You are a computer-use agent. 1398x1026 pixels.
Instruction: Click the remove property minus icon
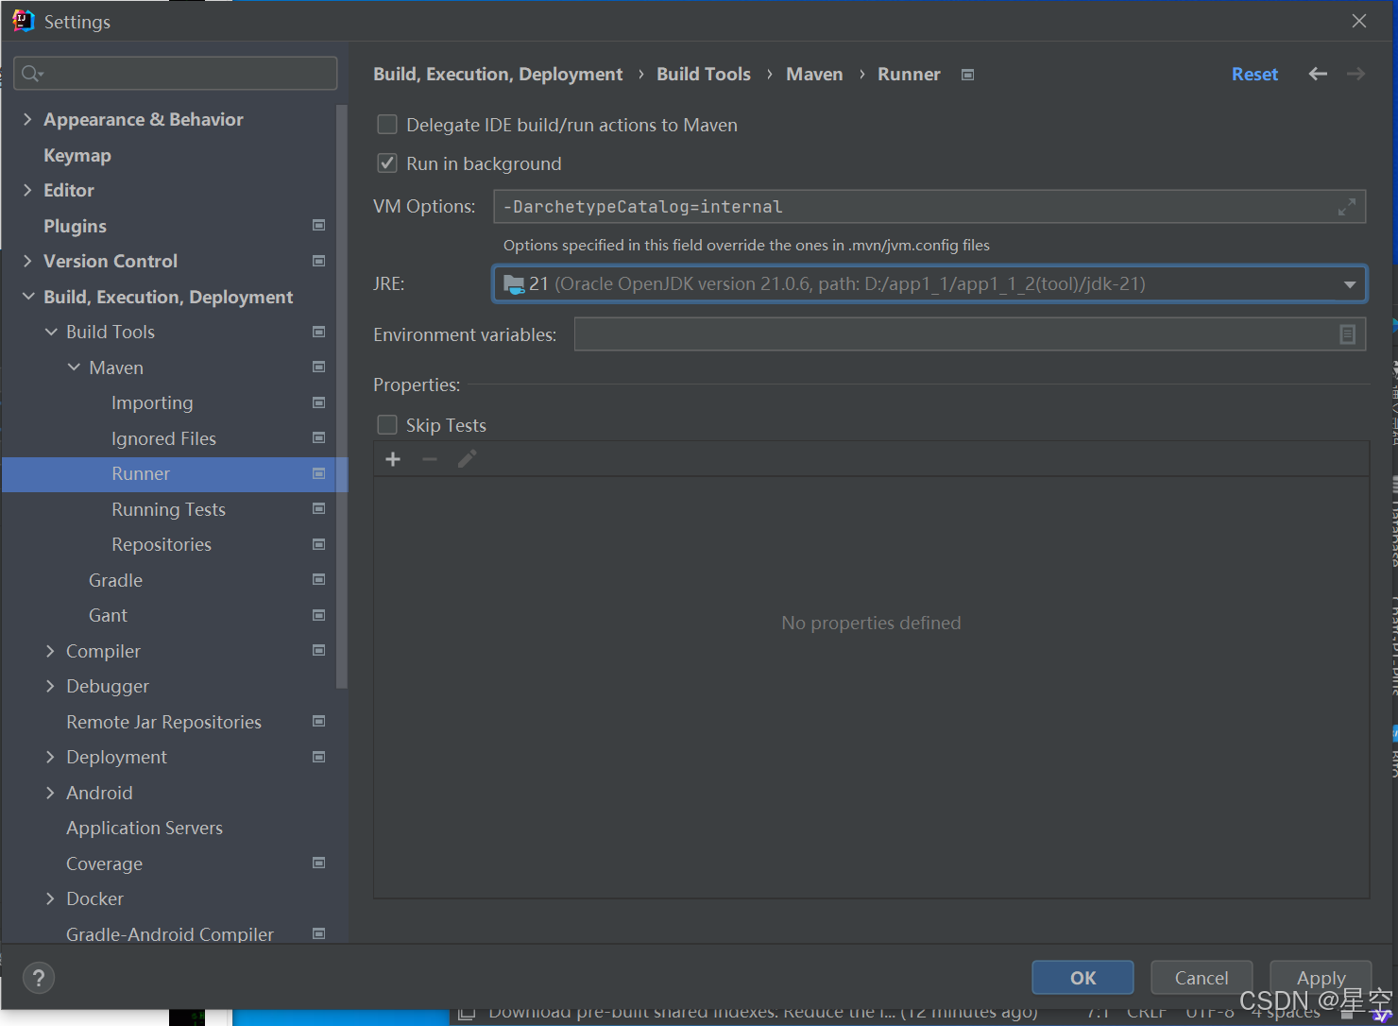click(x=430, y=459)
